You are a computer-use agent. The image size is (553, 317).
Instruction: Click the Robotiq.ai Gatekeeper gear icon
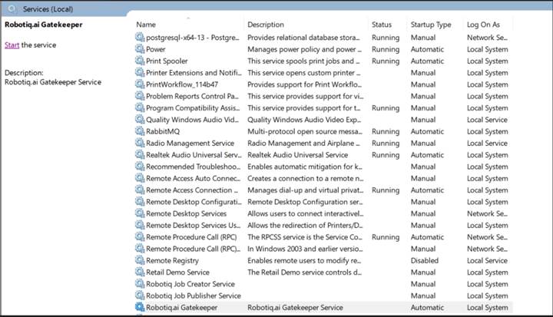tap(140, 307)
